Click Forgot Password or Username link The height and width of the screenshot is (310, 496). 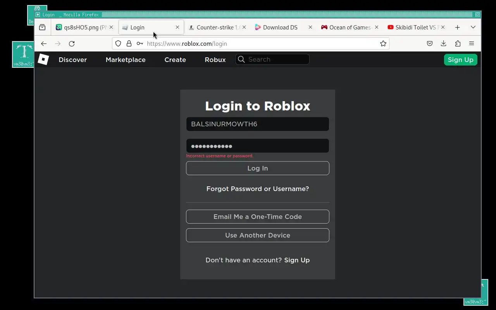coord(258,189)
